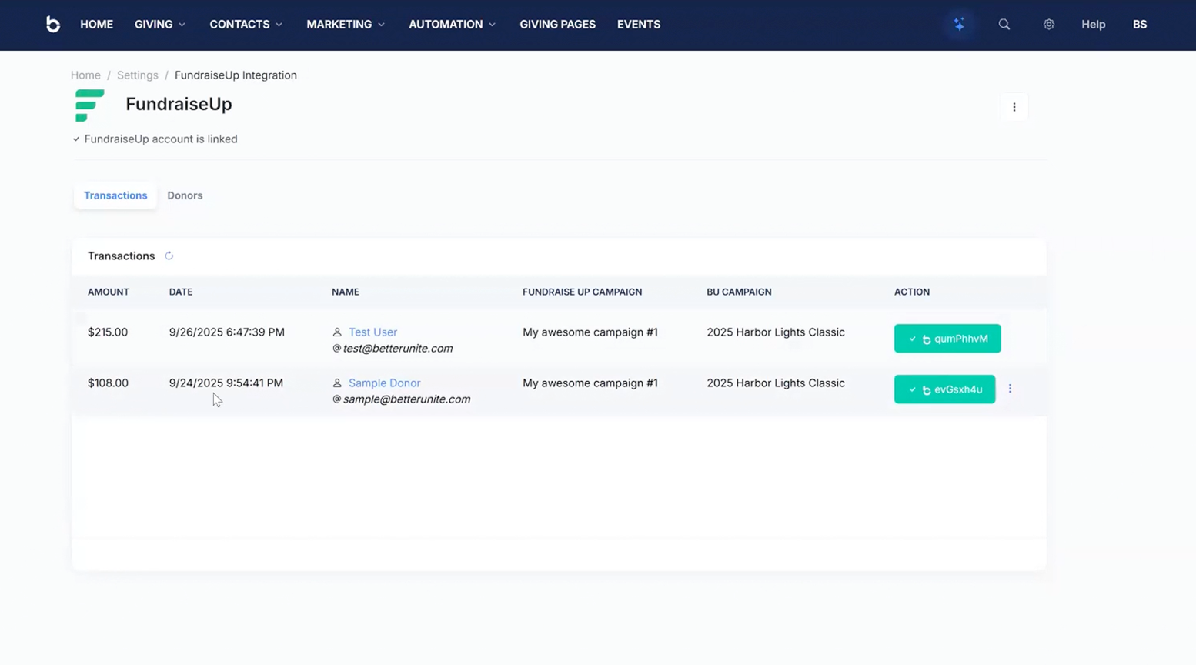Click the BU CAMPAIGN column header
The width and height of the screenshot is (1196, 665).
coord(739,292)
